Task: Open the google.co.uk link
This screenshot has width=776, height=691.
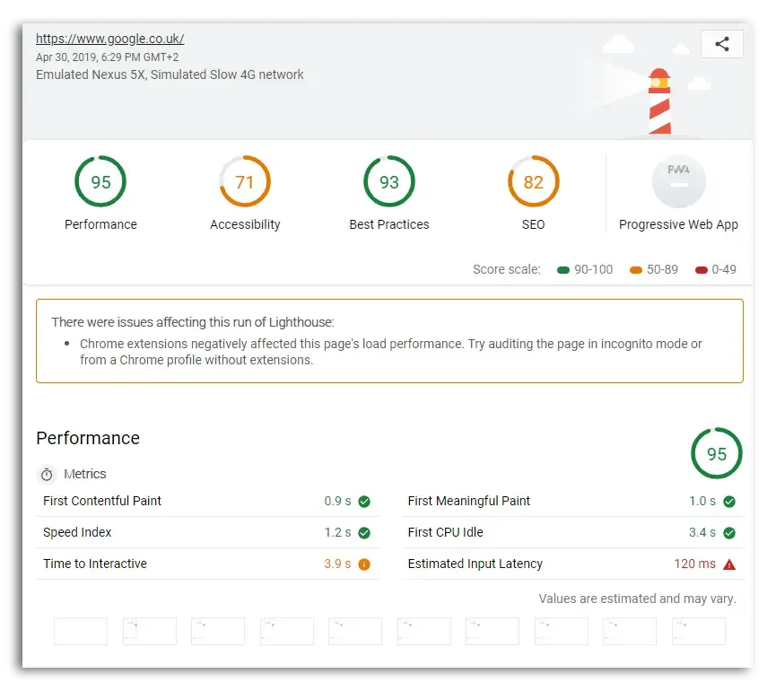Action: click(x=109, y=39)
